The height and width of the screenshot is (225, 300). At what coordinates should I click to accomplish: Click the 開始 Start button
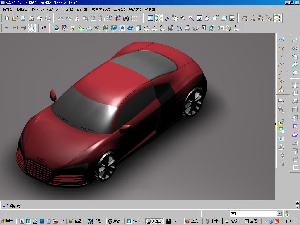point(7,221)
